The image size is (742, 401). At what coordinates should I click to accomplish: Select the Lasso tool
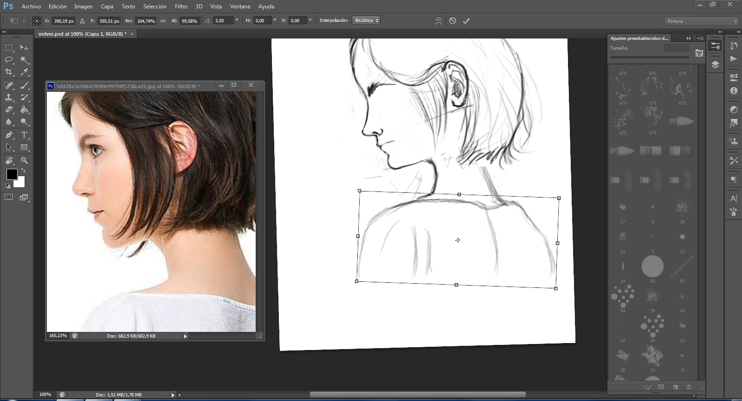click(x=9, y=60)
